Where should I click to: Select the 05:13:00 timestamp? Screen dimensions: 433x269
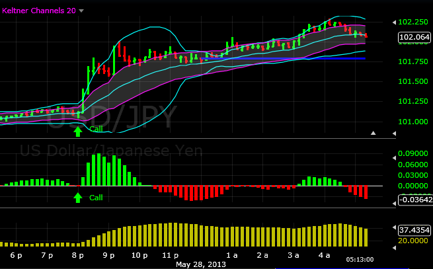coord(360,260)
